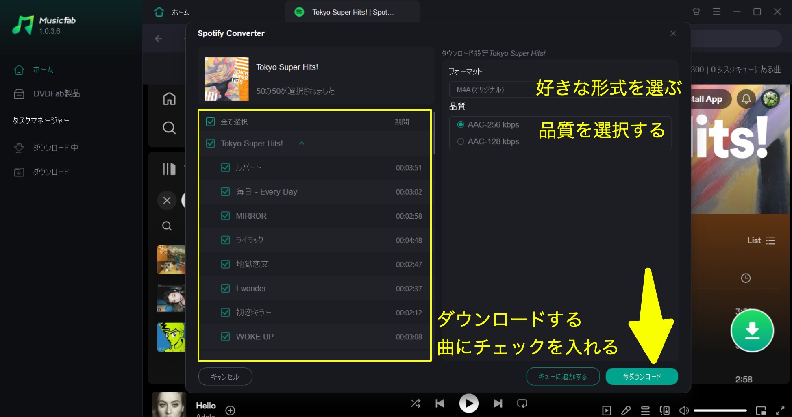Image resolution: width=792 pixels, height=417 pixels.
Task: Click the clock duration column icon
Action: [746, 278]
